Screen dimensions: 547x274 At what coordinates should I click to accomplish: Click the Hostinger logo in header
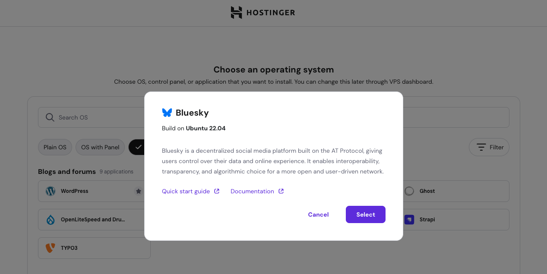pyautogui.click(x=263, y=13)
